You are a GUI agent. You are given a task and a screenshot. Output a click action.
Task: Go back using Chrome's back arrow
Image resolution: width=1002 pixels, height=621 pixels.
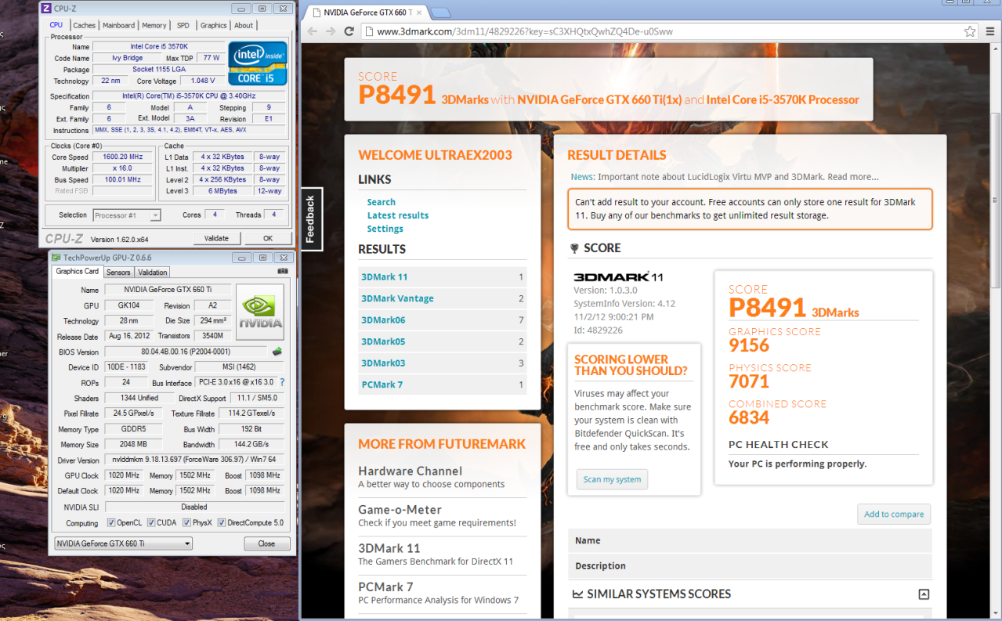click(x=313, y=31)
